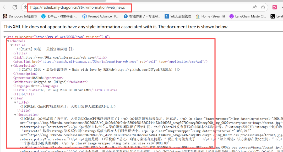Screen dimensions: 283x152
Task: Collapse the first item node triangle
Action: 12,99
